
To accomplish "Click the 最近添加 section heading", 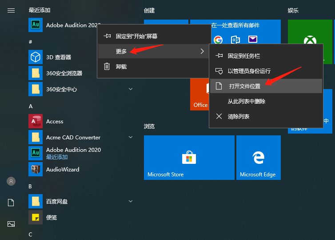I will point(40,10).
